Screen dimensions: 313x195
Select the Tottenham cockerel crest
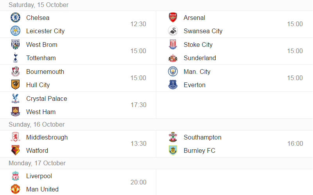[x=15, y=58]
